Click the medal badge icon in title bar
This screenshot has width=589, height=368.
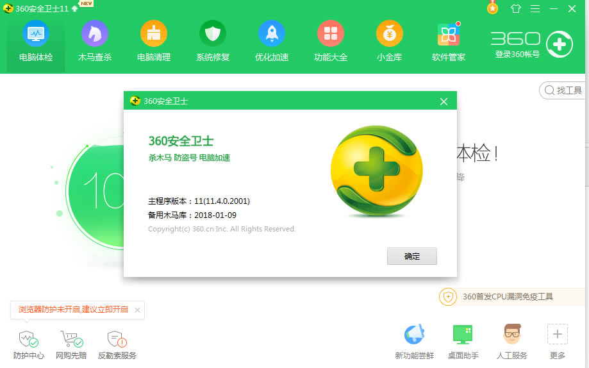492,8
